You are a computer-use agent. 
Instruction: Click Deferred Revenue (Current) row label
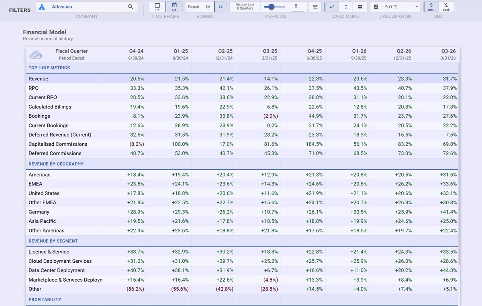coord(60,135)
